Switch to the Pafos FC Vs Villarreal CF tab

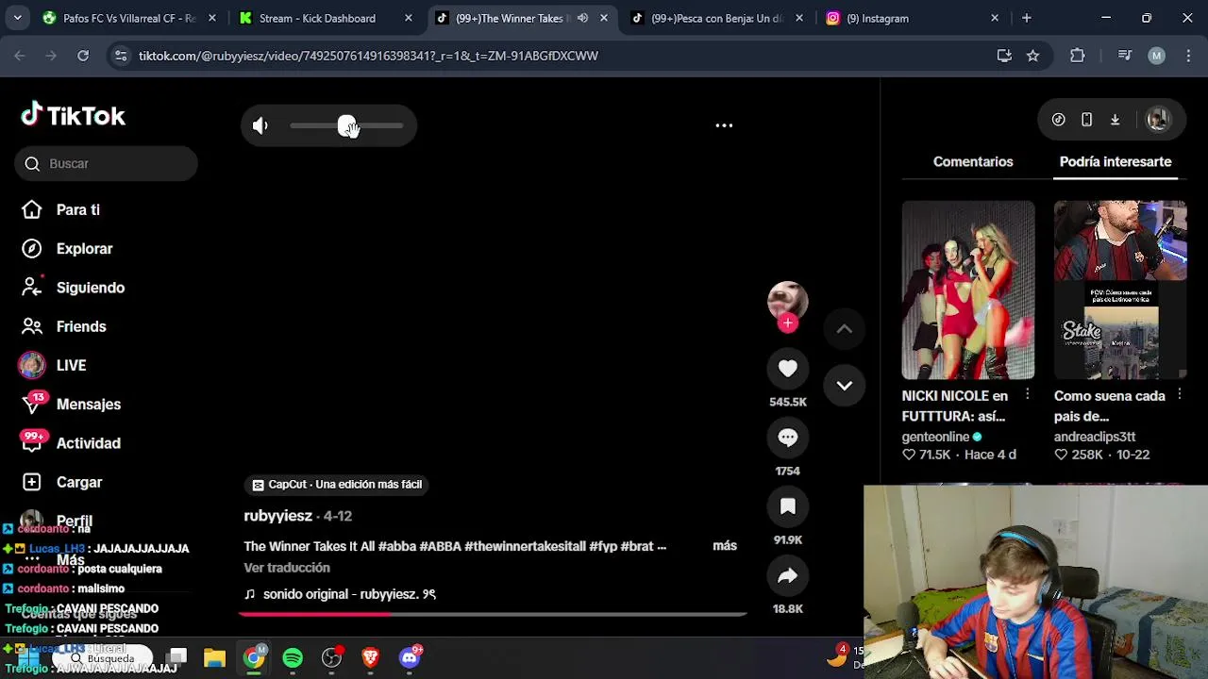[129, 18]
